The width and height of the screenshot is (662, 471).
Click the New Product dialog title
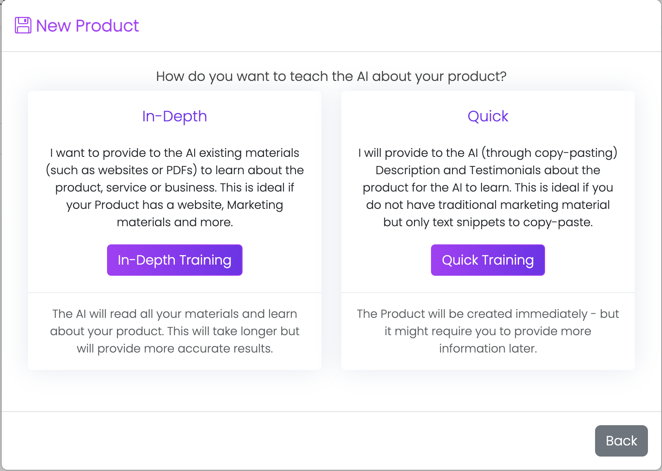pyautogui.click(x=88, y=26)
